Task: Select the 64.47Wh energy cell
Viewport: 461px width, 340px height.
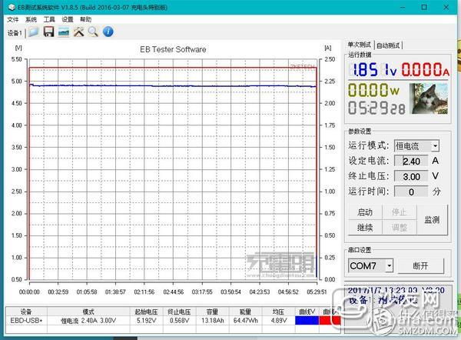Action: point(246,320)
